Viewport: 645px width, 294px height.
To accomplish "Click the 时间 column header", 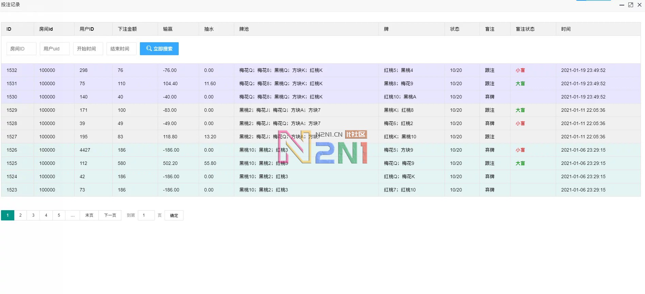I will click(566, 29).
